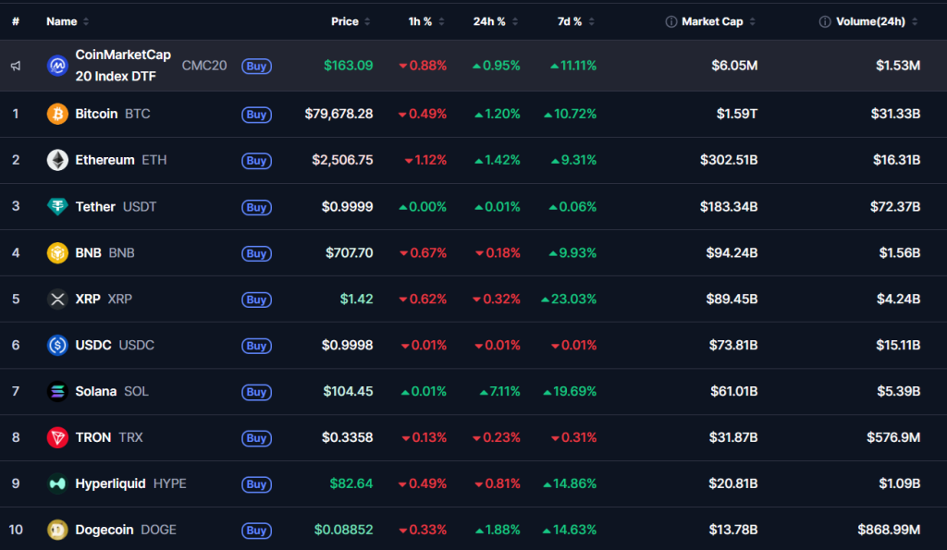Click the Bitcoin logo icon

57,114
